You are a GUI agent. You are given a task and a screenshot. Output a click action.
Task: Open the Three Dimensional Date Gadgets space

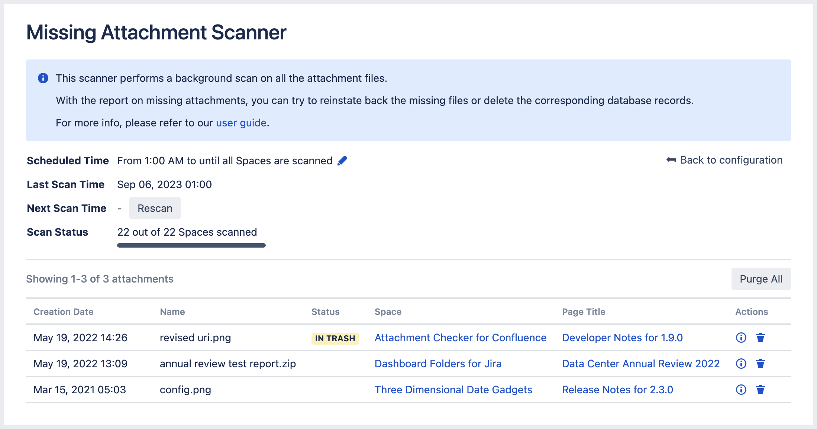pos(453,390)
